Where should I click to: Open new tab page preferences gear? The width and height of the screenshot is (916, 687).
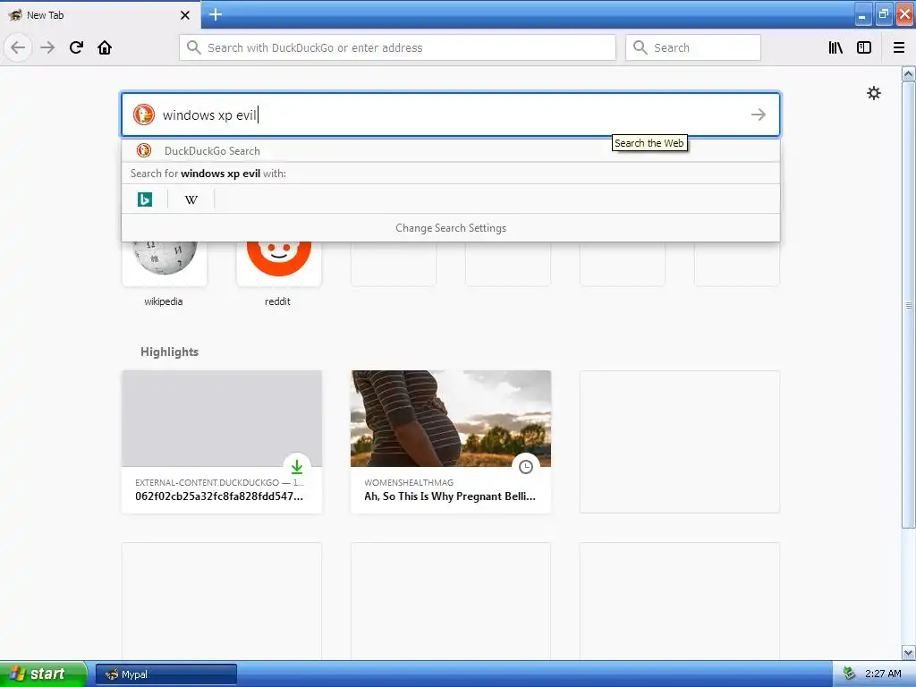tap(873, 93)
